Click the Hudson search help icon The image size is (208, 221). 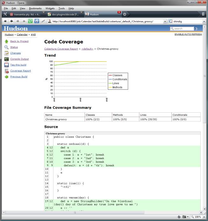196,29
